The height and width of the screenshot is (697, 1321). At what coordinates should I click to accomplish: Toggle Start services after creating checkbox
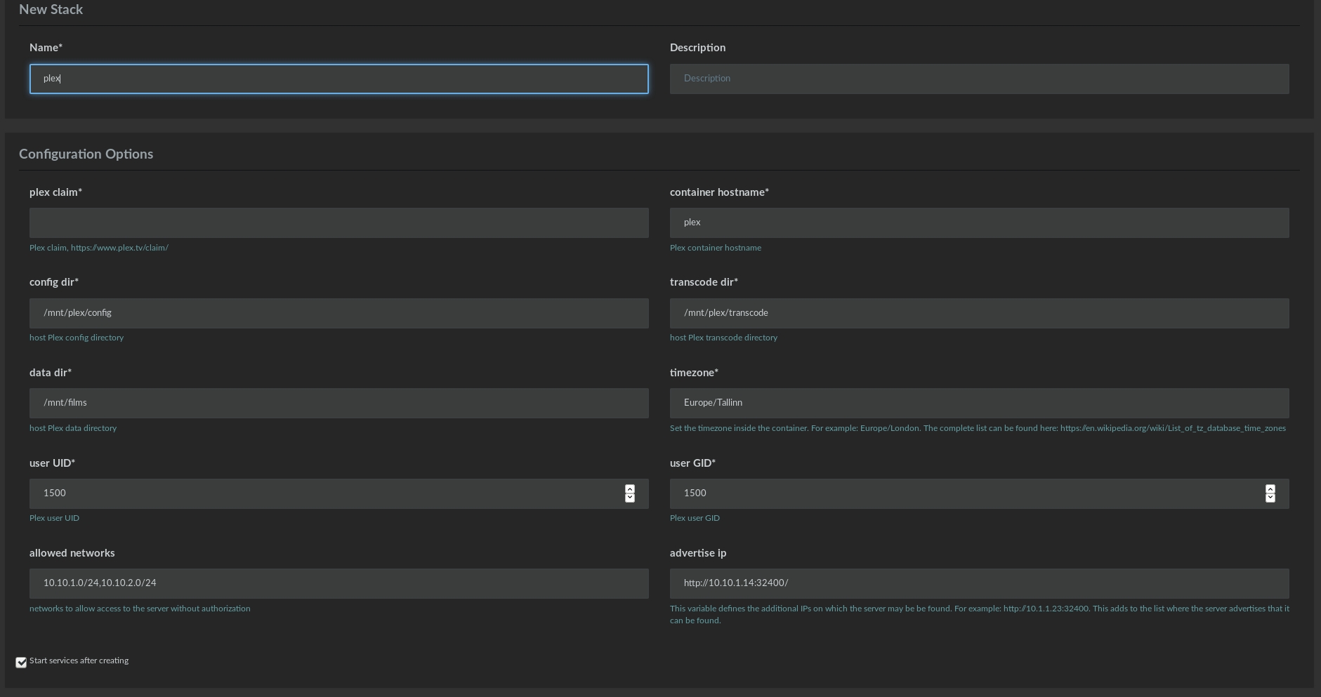[x=21, y=662]
